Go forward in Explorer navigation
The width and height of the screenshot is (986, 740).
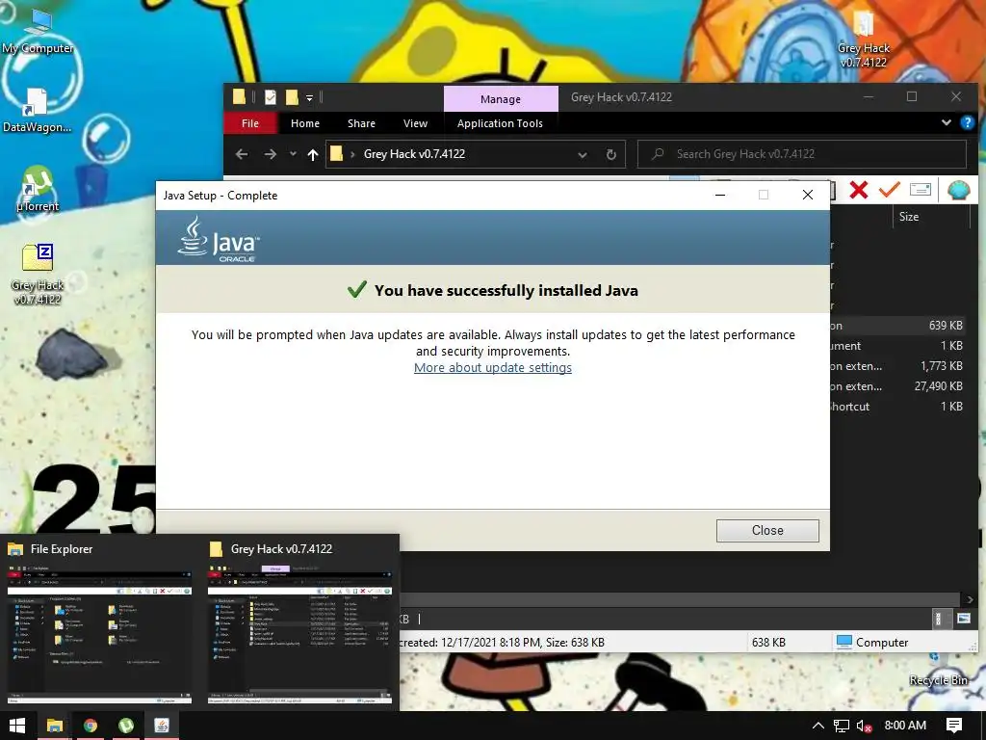[x=270, y=154]
